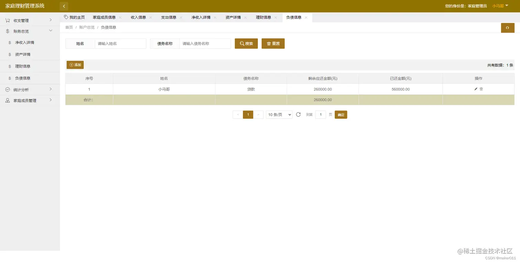
Task: Expand the 家庭成员管理 sidebar menu
Action: coord(30,100)
